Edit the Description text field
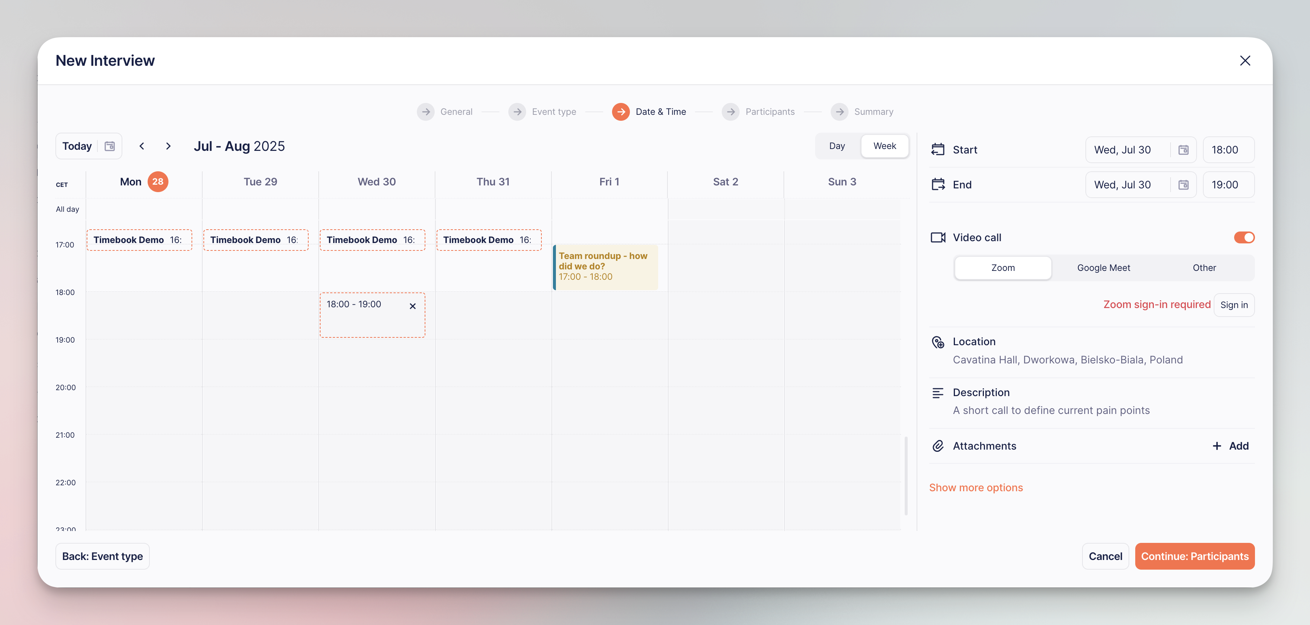This screenshot has width=1310, height=625. pos(1051,411)
